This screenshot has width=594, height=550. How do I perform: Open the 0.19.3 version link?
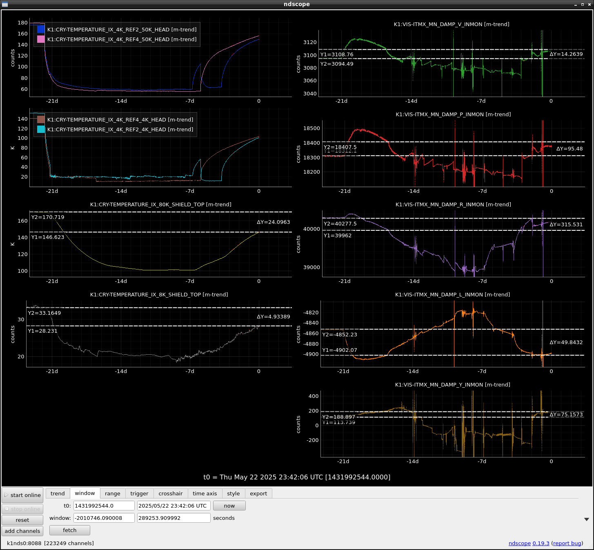(x=541, y=543)
